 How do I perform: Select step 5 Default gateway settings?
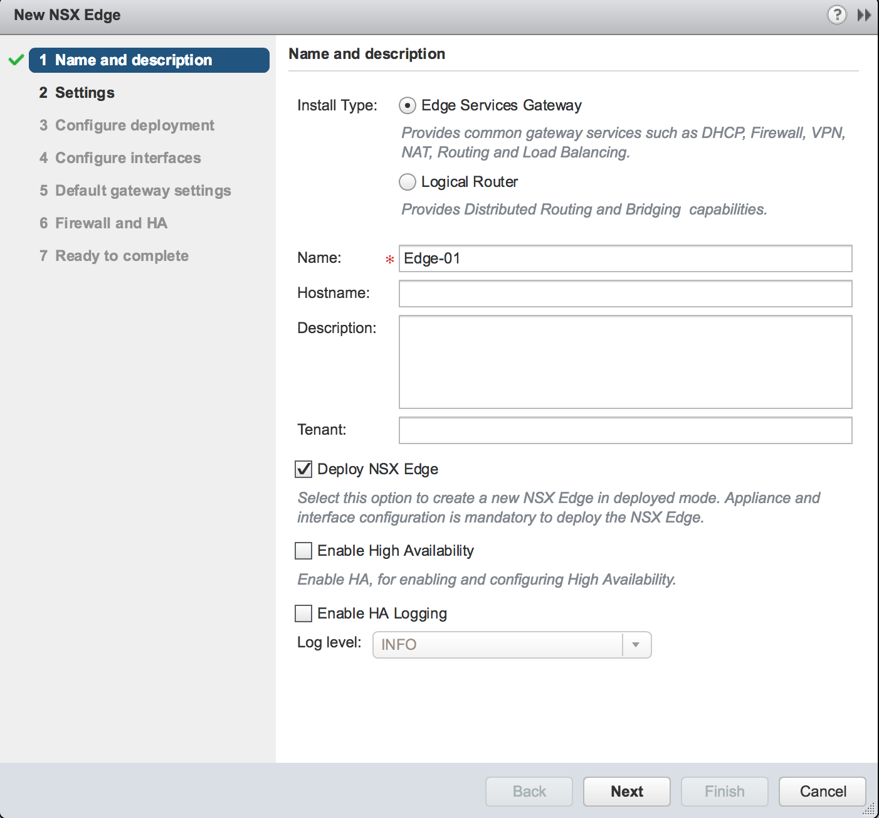coord(135,191)
